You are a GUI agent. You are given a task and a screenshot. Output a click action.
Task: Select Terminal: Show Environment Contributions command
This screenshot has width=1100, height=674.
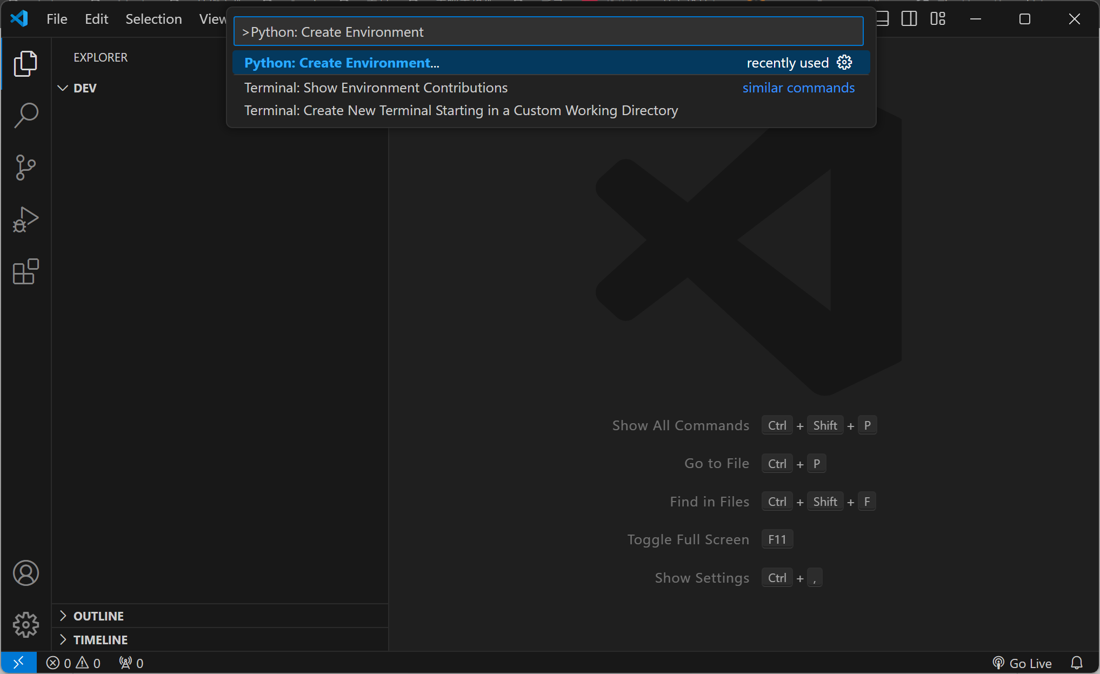point(376,88)
